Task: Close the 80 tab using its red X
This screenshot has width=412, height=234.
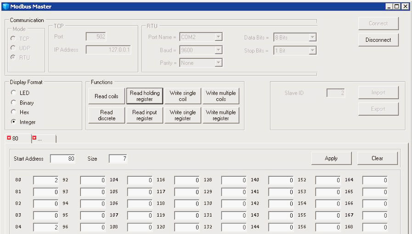Action: pyautogui.click(x=9, y=138)
